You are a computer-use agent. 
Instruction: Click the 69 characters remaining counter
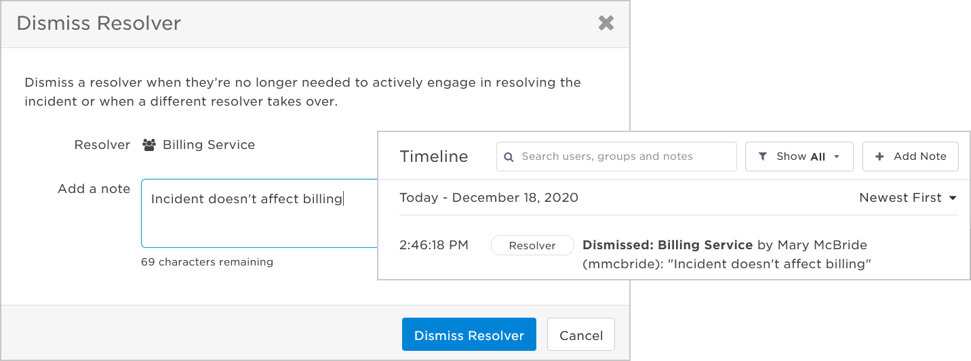point(207,262)
